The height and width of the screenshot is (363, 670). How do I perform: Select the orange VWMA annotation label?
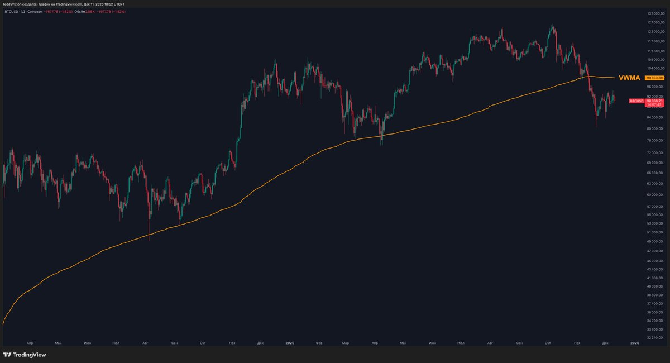click(630, 78)
